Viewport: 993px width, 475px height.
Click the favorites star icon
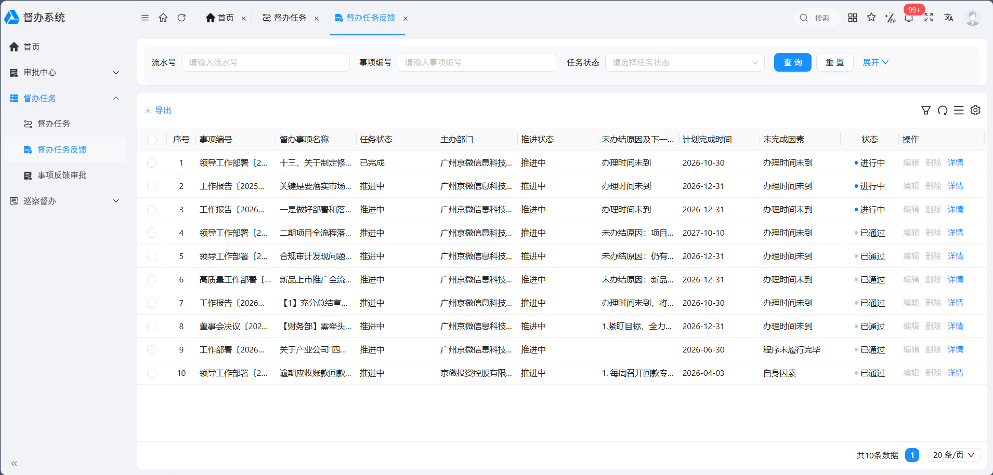coord(871,18)
